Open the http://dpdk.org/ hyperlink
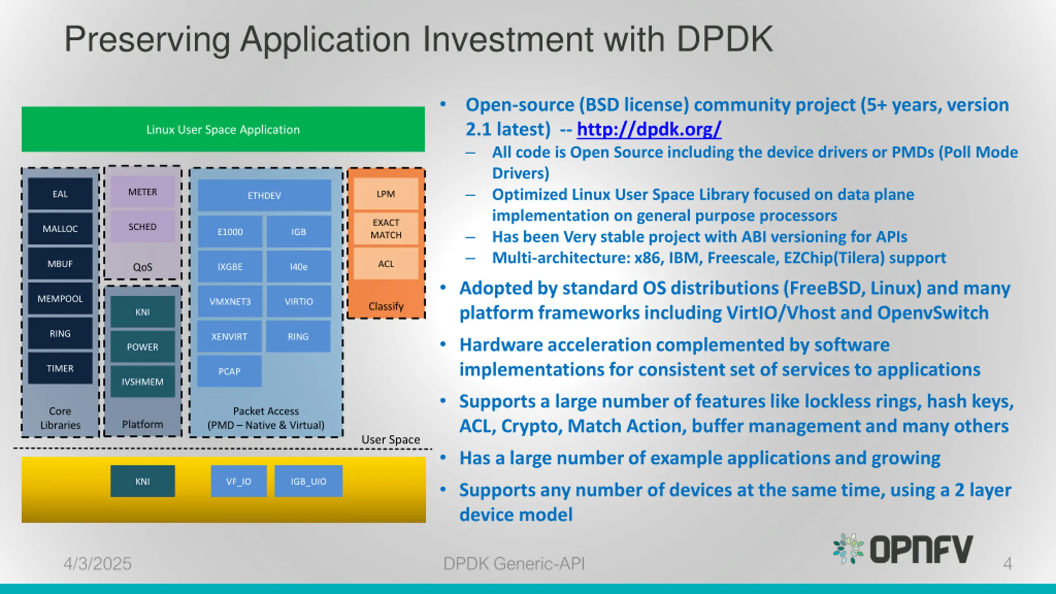The height and width of the screenshot is (594, 1056). tap(649, 129)
